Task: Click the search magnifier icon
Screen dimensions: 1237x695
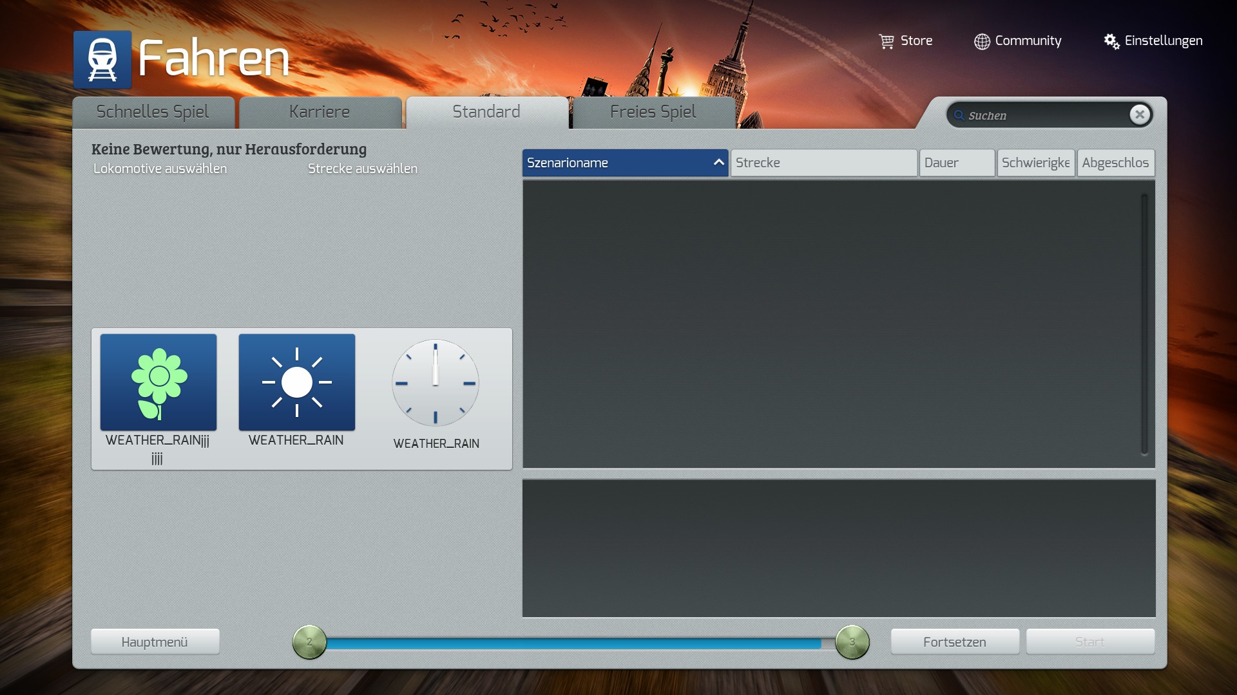Action: [x=959, y=115]
